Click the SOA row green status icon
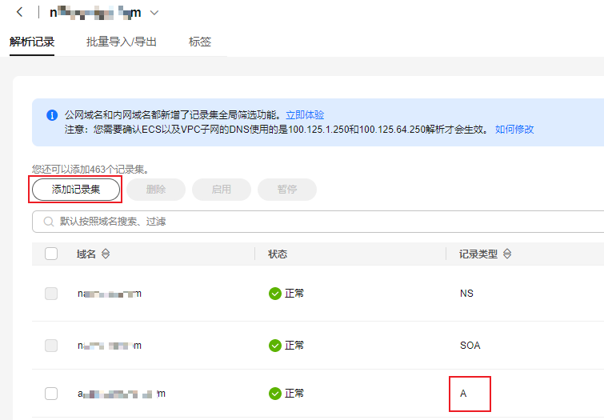Screen dimensions: 604x420 tap(275, 346)
